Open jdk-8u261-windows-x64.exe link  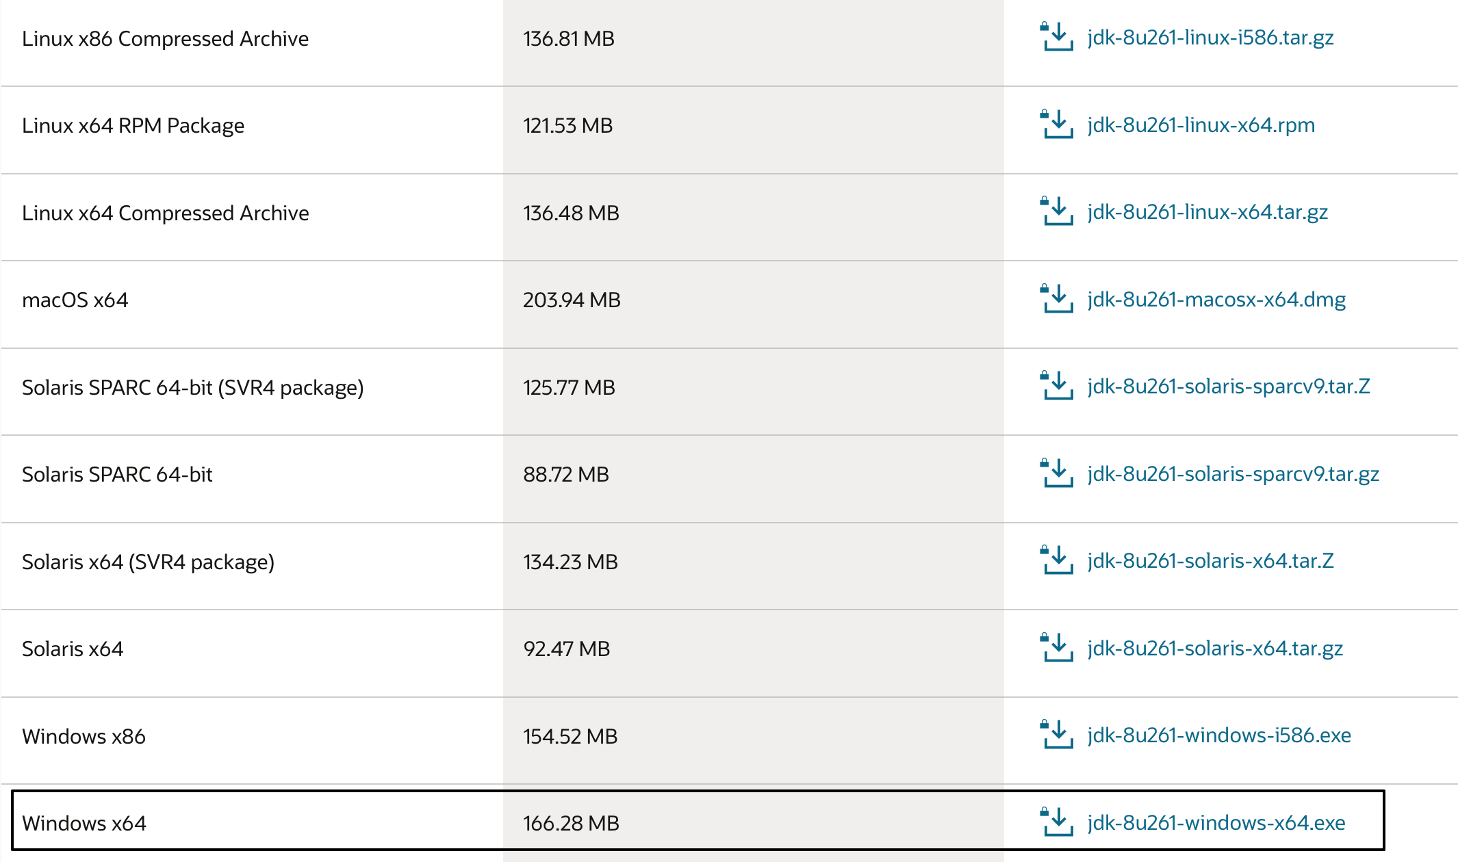1216,822
